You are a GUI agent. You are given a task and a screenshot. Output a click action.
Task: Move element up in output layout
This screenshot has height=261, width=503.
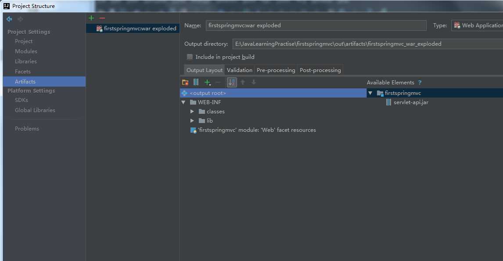point(243,83)
